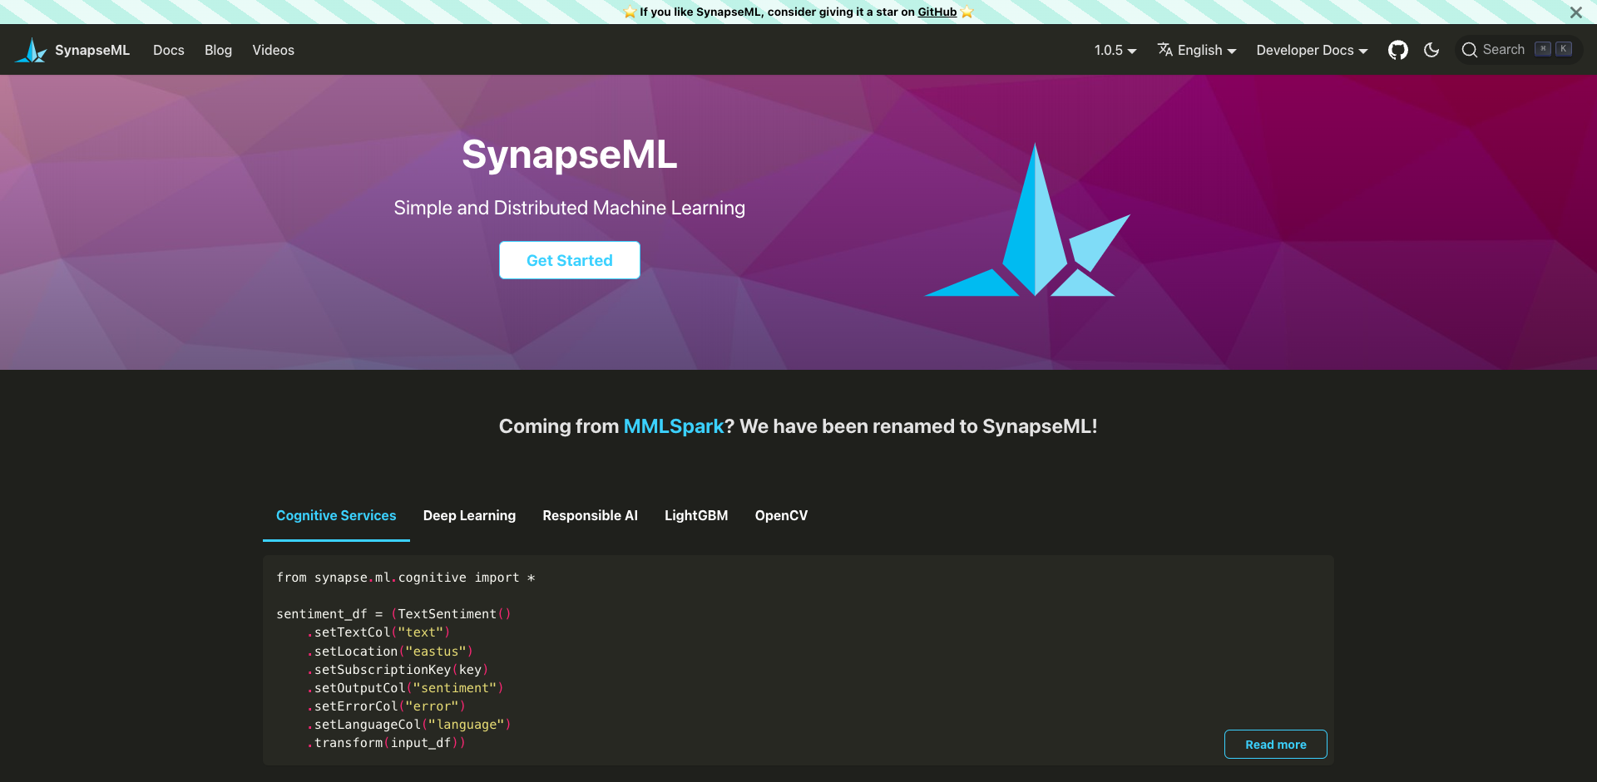Click the star emoji in the banner
The height and width of the screenshot is (782, 1597).
point(630,12)
